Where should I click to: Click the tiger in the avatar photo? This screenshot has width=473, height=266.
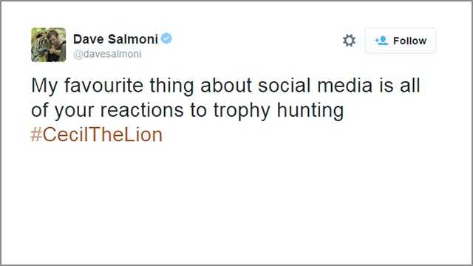(x=39, y=45)
